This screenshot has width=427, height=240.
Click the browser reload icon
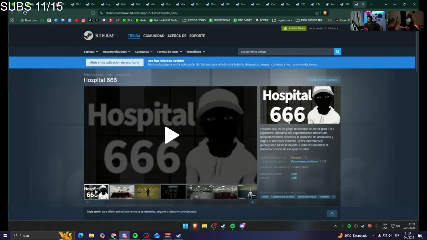coord(25,13)
